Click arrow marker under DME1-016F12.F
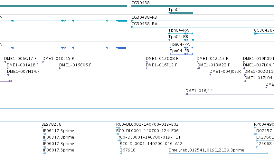274x155 pixels. pos(146,68)
